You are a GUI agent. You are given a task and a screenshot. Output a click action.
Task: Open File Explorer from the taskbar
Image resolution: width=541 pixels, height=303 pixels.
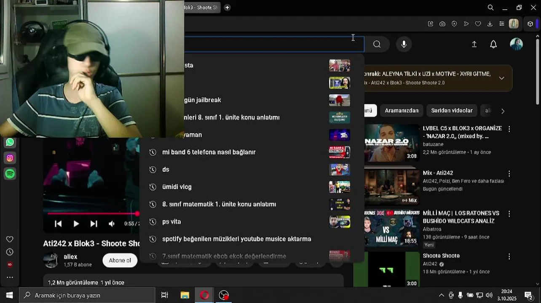(x=185, y=295)
